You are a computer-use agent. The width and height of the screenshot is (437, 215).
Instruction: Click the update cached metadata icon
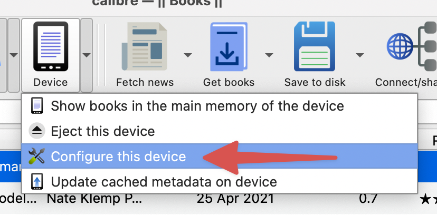pos(37,182)
